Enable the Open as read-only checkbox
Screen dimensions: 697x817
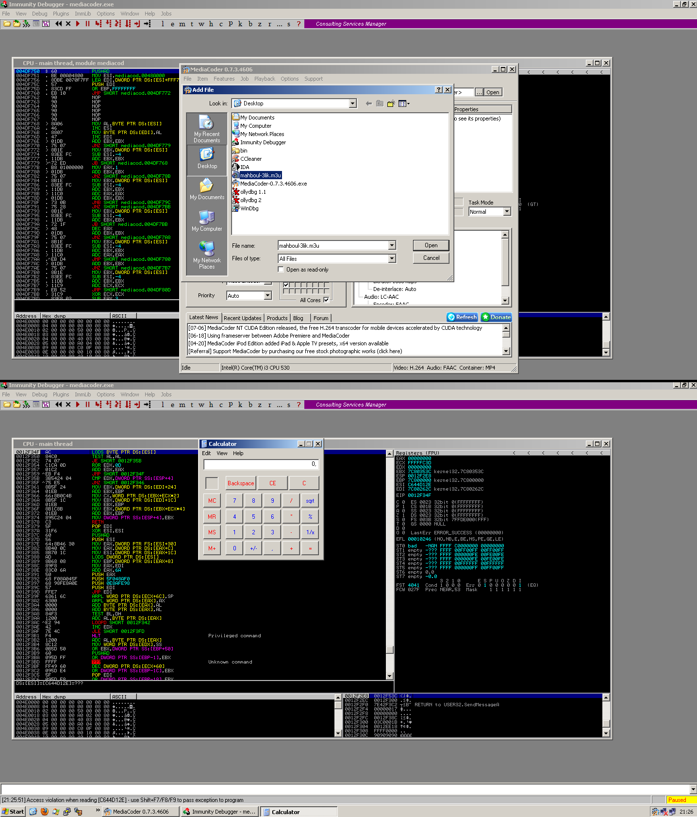281,270
